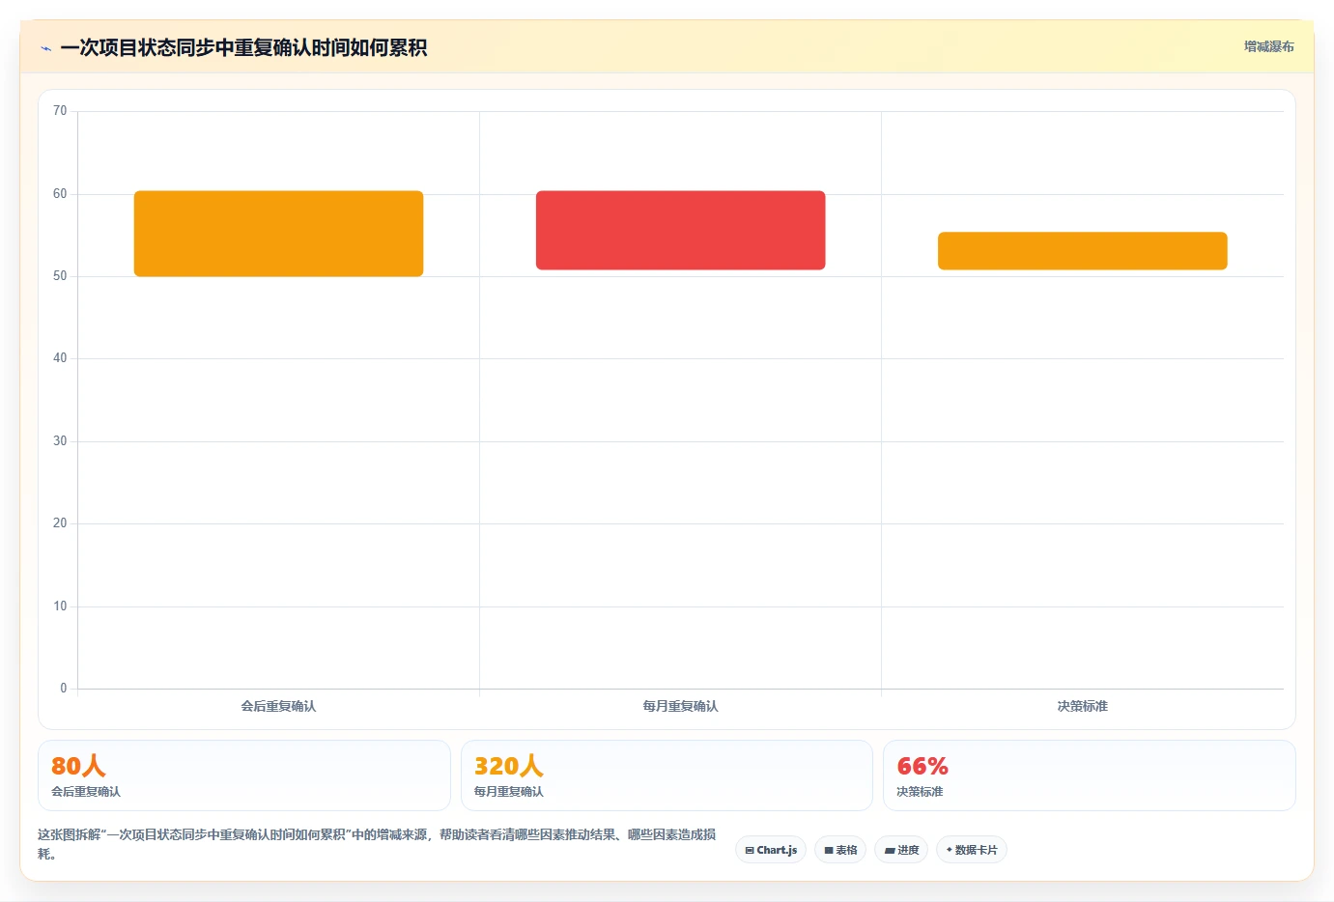This screenshot has height=902, width=1334.
Task: Click the 60 y-axis tick label
Action: coord(60,194)
